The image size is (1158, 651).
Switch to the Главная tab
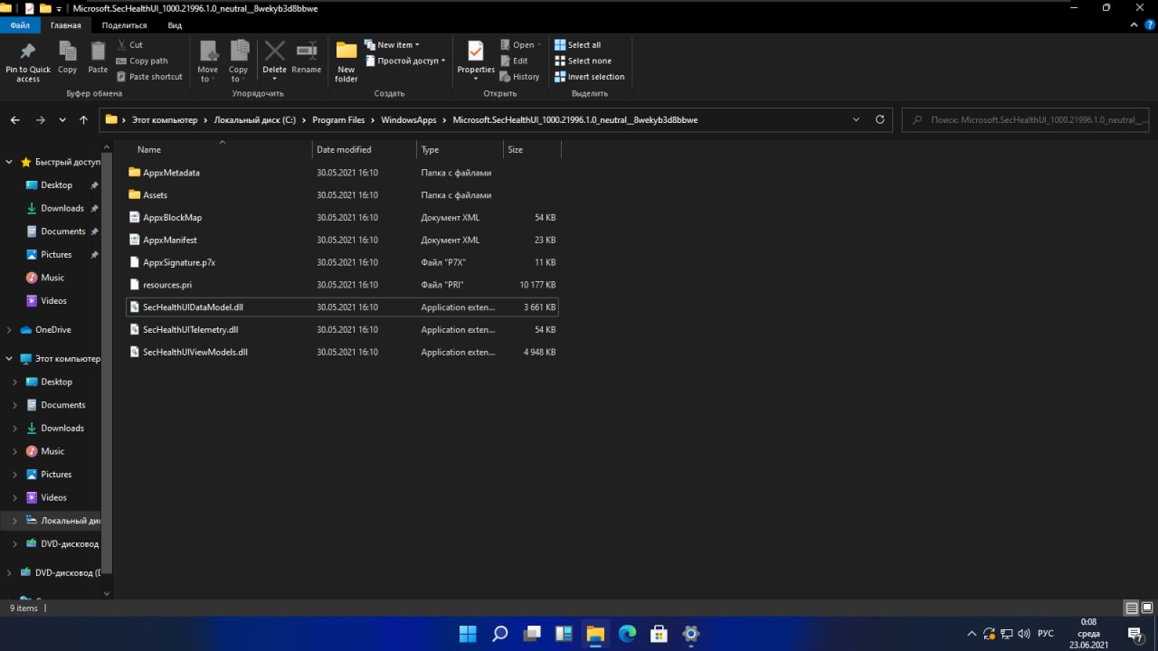point(66,26)
